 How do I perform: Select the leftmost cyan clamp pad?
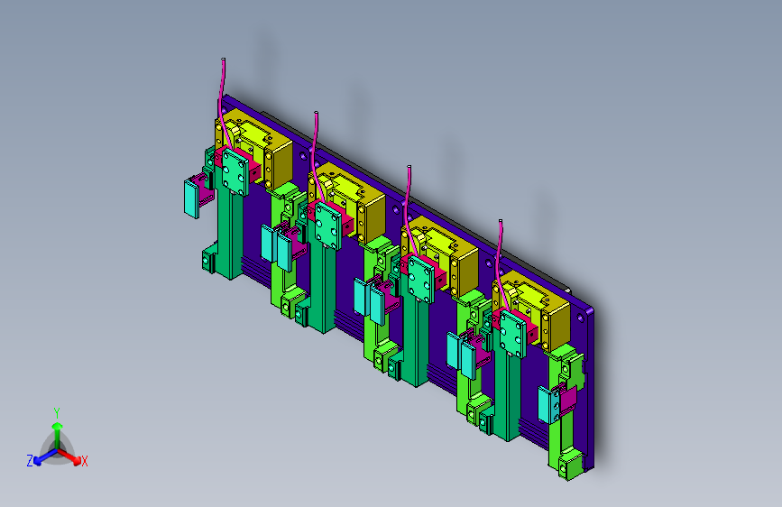[x=192, y=198]
